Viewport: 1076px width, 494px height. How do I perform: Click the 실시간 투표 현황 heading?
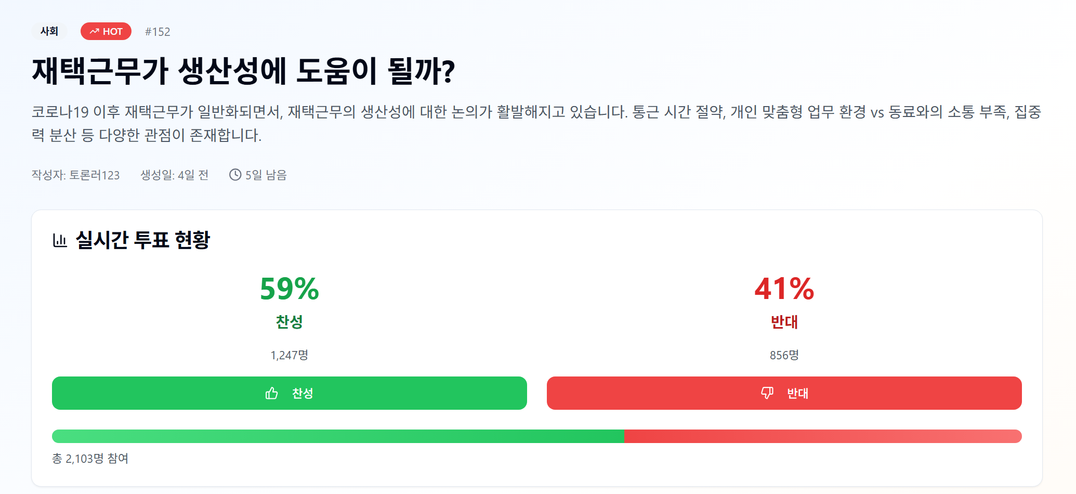(x=143, y=240)
